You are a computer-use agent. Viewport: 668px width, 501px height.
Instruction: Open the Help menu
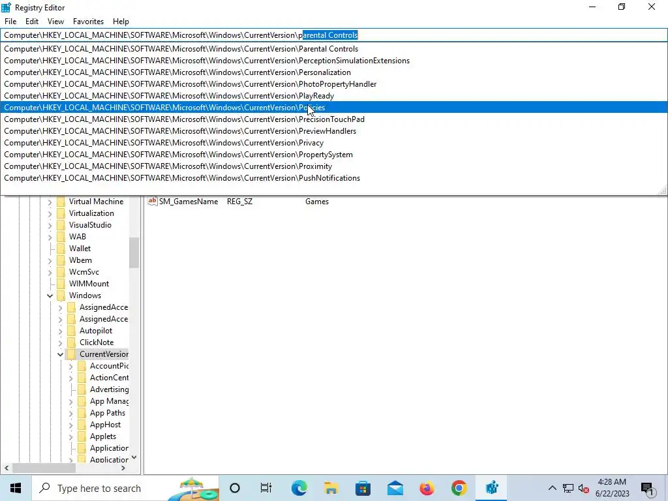click(121, 22)
